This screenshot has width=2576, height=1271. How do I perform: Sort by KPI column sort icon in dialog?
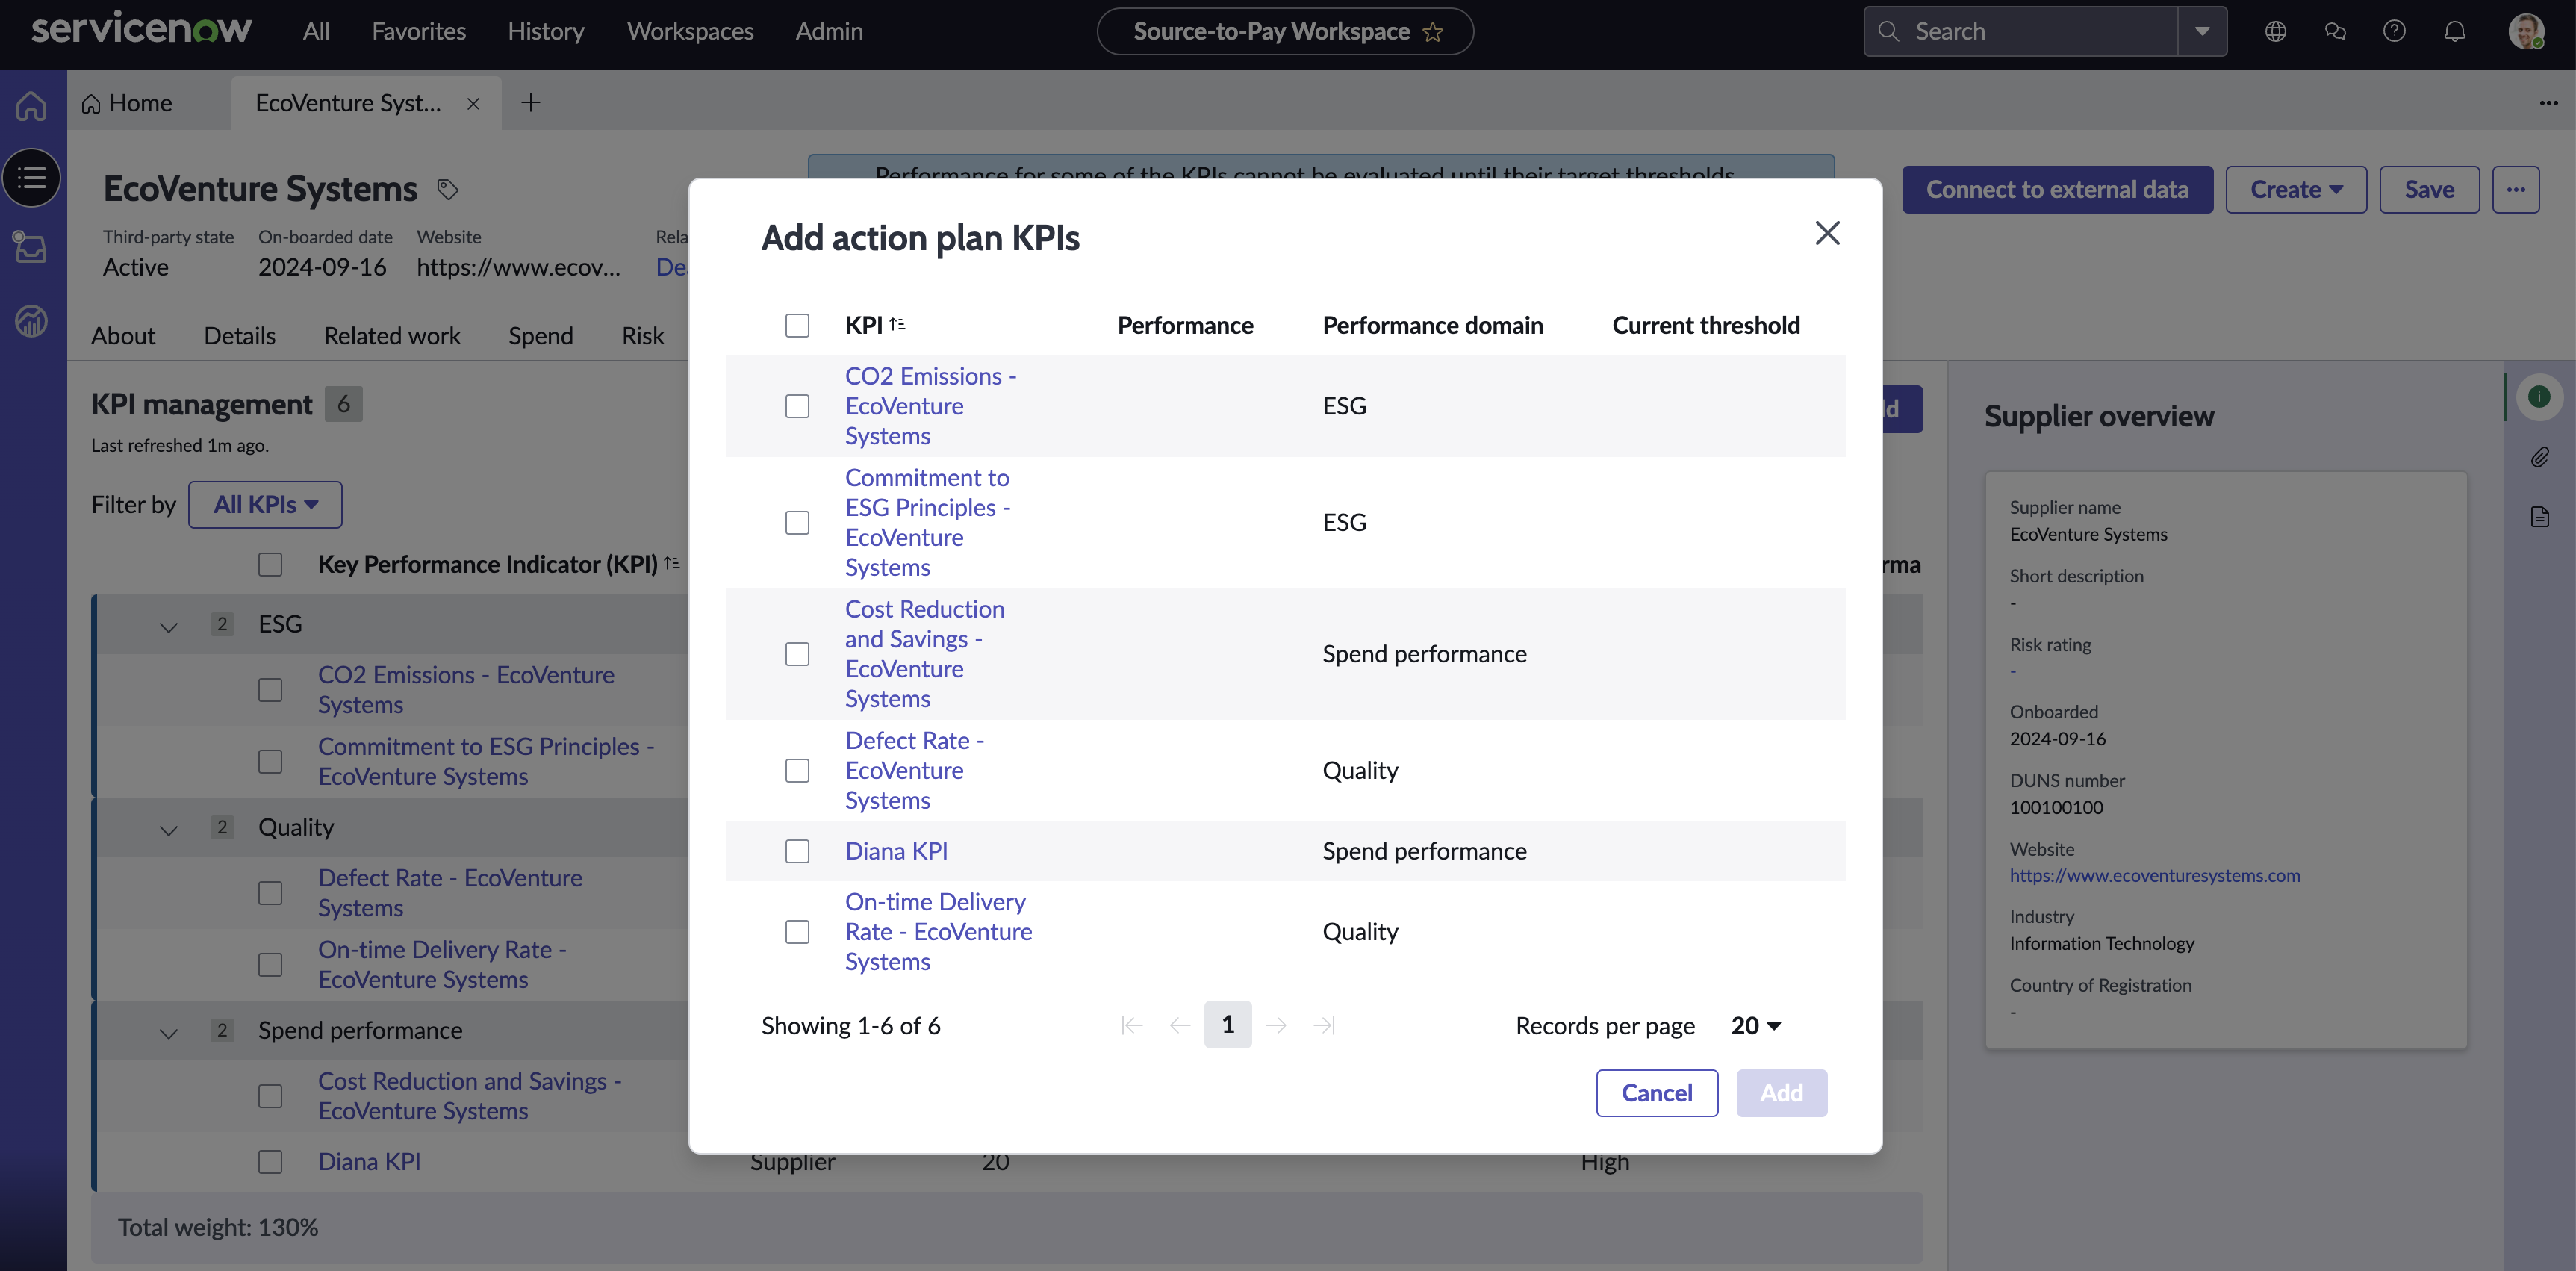tap(897, 324)
